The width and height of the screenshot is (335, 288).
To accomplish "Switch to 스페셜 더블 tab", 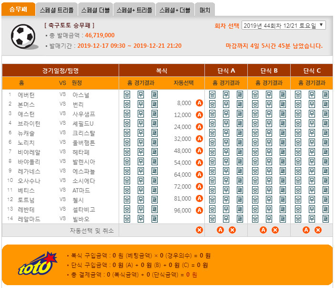I will (95, 10).
